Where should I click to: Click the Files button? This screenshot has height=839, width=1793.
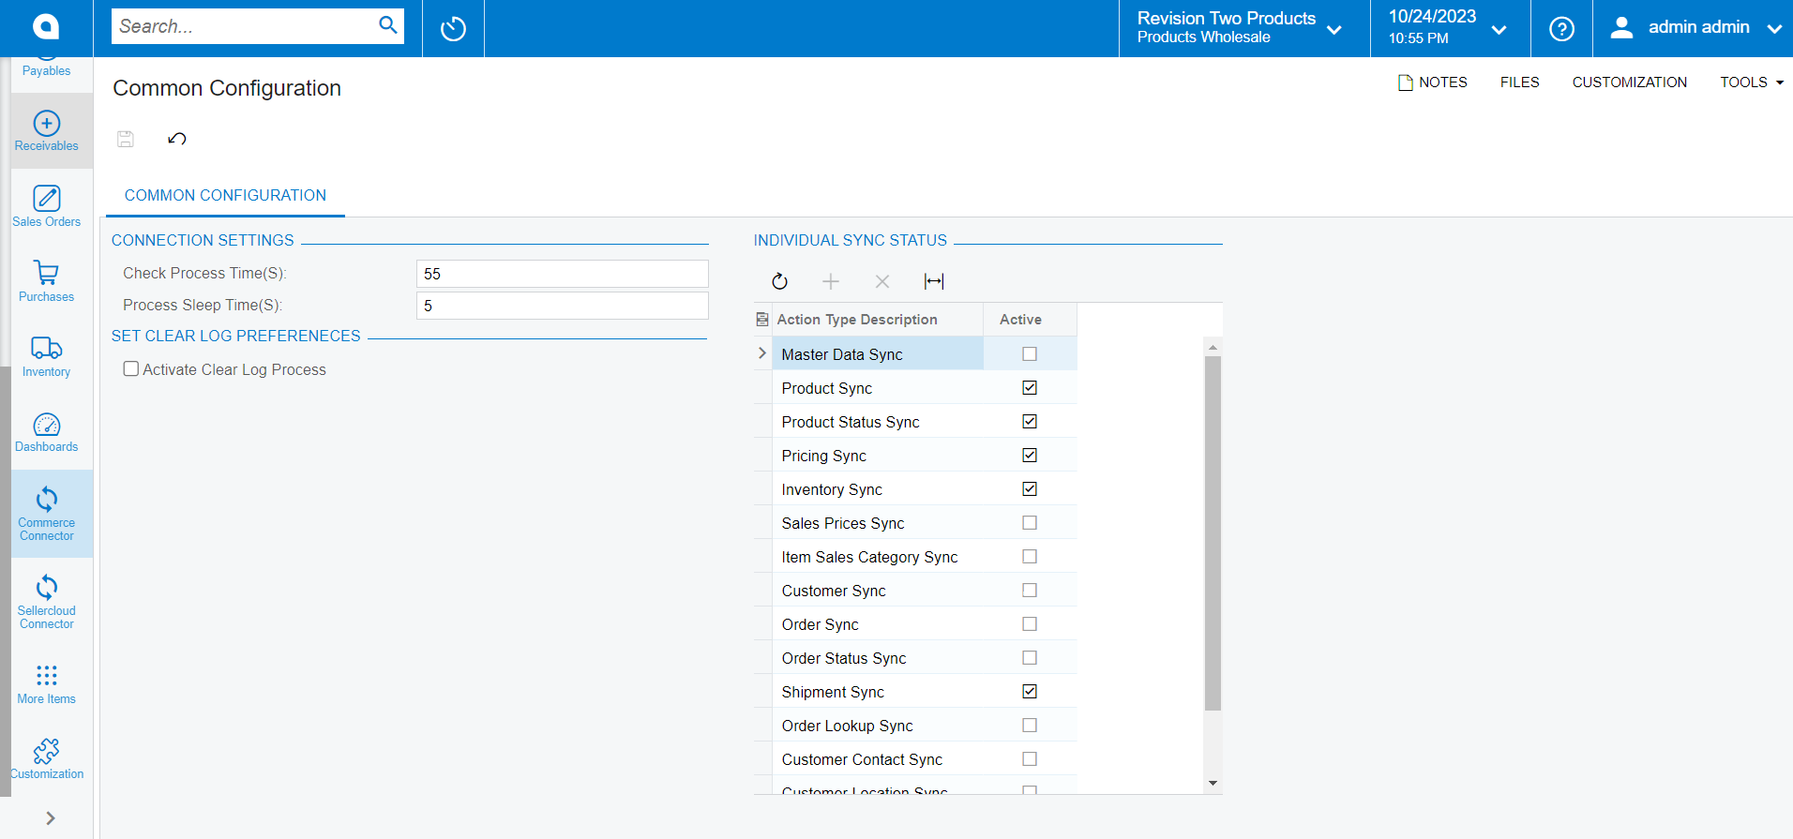click(x=1519, y=82)
